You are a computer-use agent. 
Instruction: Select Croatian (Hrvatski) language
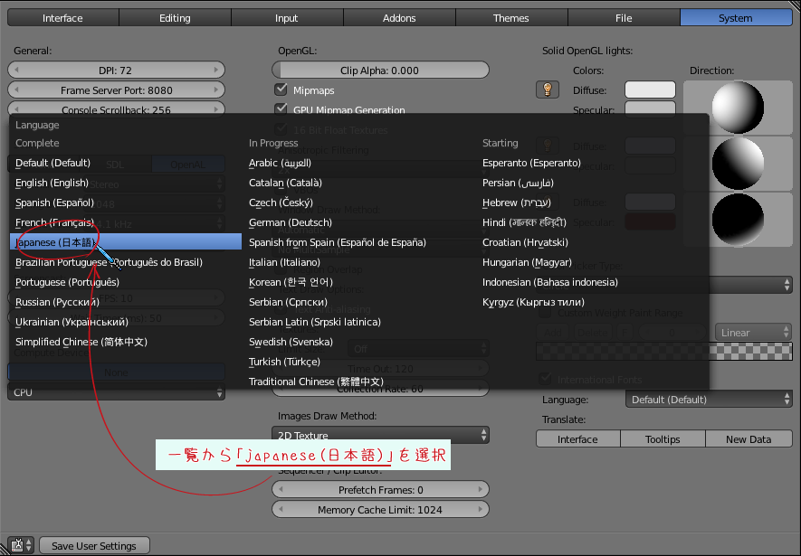(593, 242)
